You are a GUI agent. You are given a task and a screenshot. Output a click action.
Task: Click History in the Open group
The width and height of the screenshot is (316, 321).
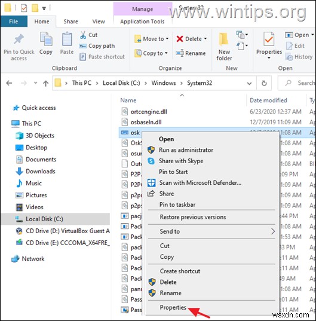[299, 57]
